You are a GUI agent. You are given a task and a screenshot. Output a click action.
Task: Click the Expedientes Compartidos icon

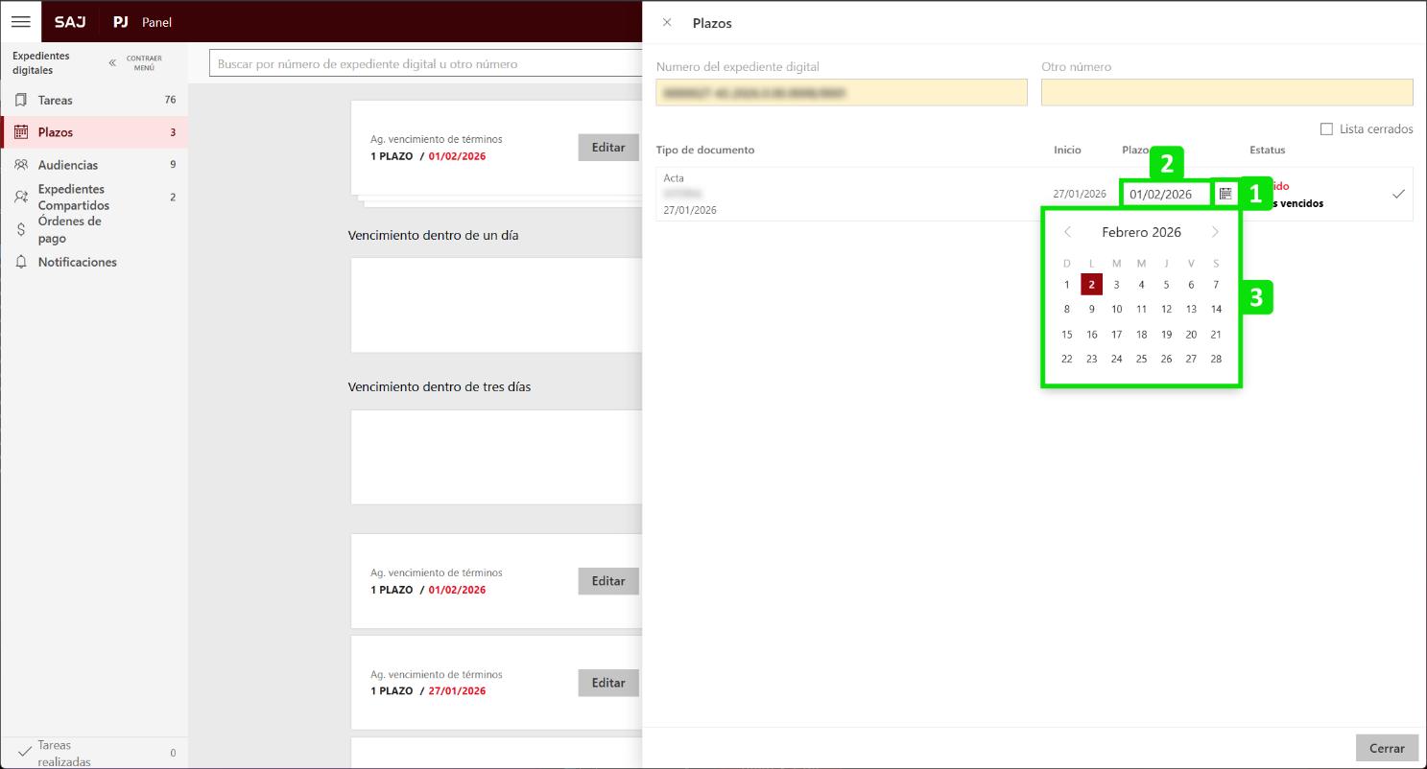pyautogui.click(x=21, y=197)
